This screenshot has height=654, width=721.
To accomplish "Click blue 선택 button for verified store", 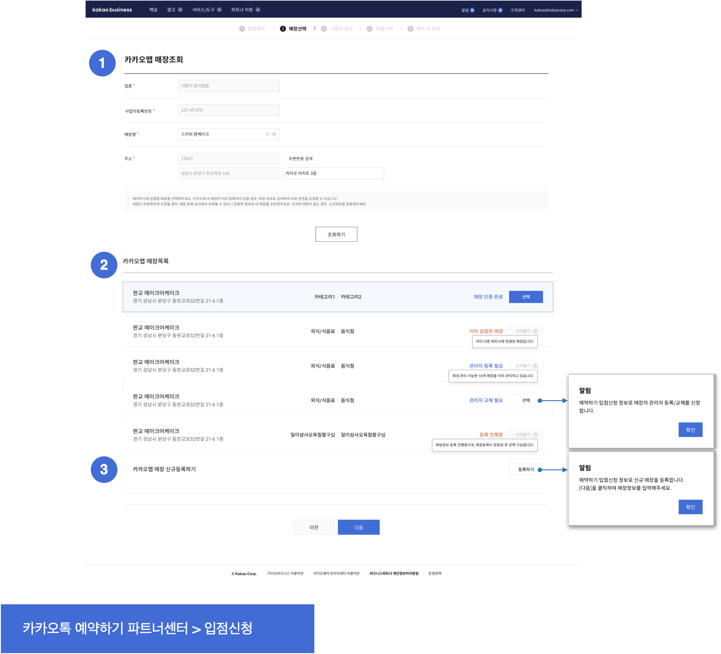I will [526, 297].
